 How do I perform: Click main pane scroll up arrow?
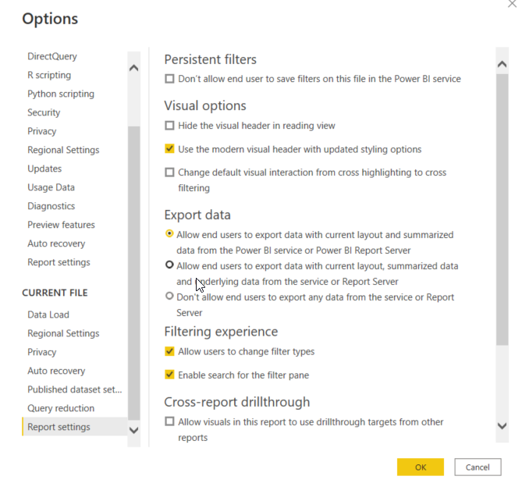click(502, 64)
